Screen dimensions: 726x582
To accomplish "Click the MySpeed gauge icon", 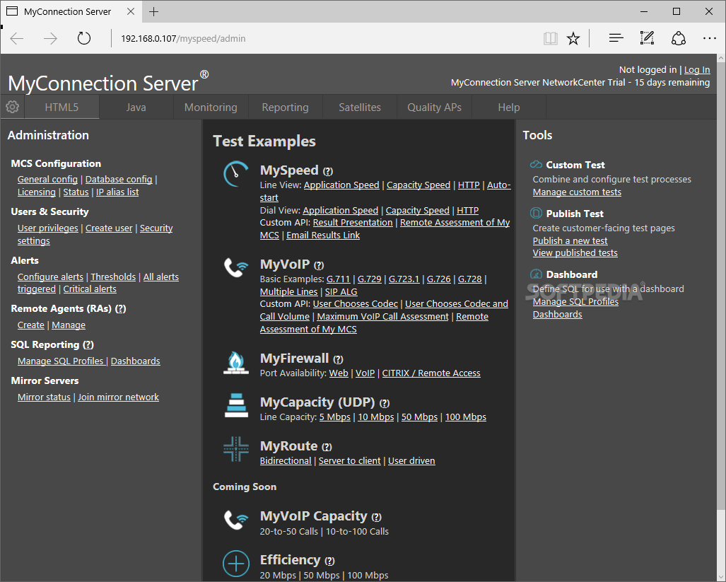I will pos(236,174).
